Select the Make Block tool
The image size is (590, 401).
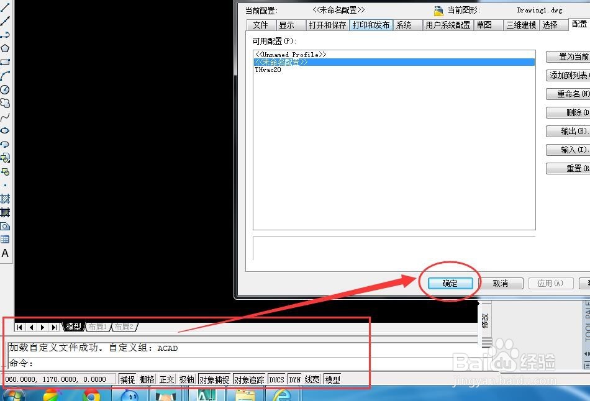coord(5,172)
